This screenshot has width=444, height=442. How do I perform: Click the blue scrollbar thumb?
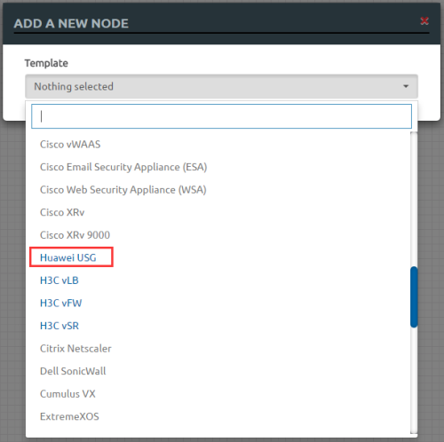(x=414, y=297)
